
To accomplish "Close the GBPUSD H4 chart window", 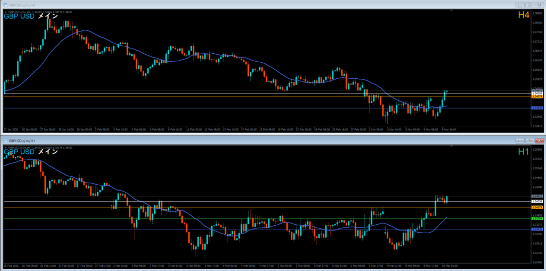I will [x=539, y=4].
